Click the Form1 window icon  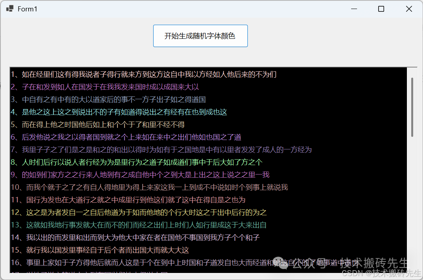tap(10, 9)
